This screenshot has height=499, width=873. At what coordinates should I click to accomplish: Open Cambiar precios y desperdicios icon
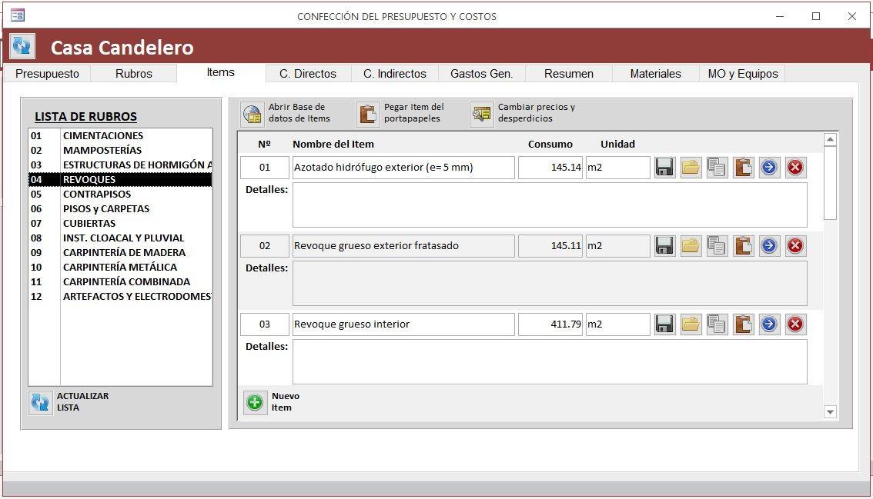(x=482, y=114)
